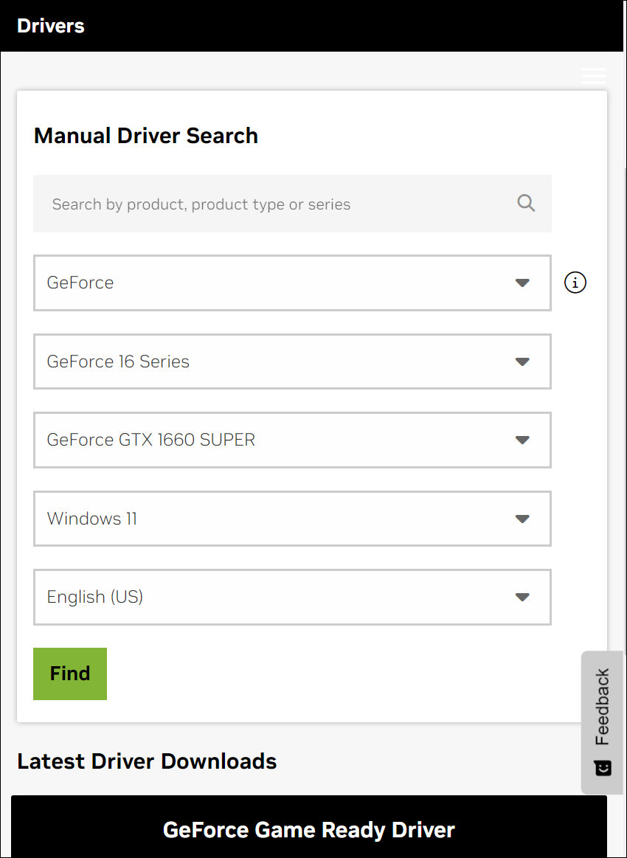Click the arrow on the GeForce dropdown

[x=522, y=283]
